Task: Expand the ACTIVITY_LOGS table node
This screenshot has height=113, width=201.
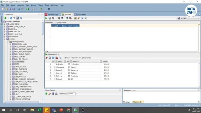Action: point(10,44)
